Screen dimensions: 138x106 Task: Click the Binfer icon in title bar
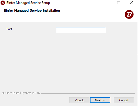[x=3, y=3]
